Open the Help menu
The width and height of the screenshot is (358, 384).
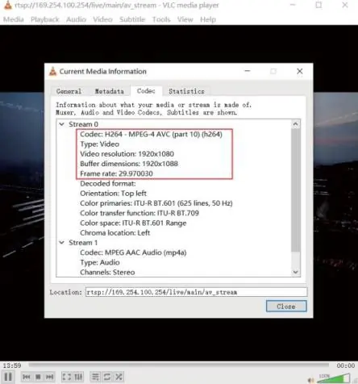[208, 19]
